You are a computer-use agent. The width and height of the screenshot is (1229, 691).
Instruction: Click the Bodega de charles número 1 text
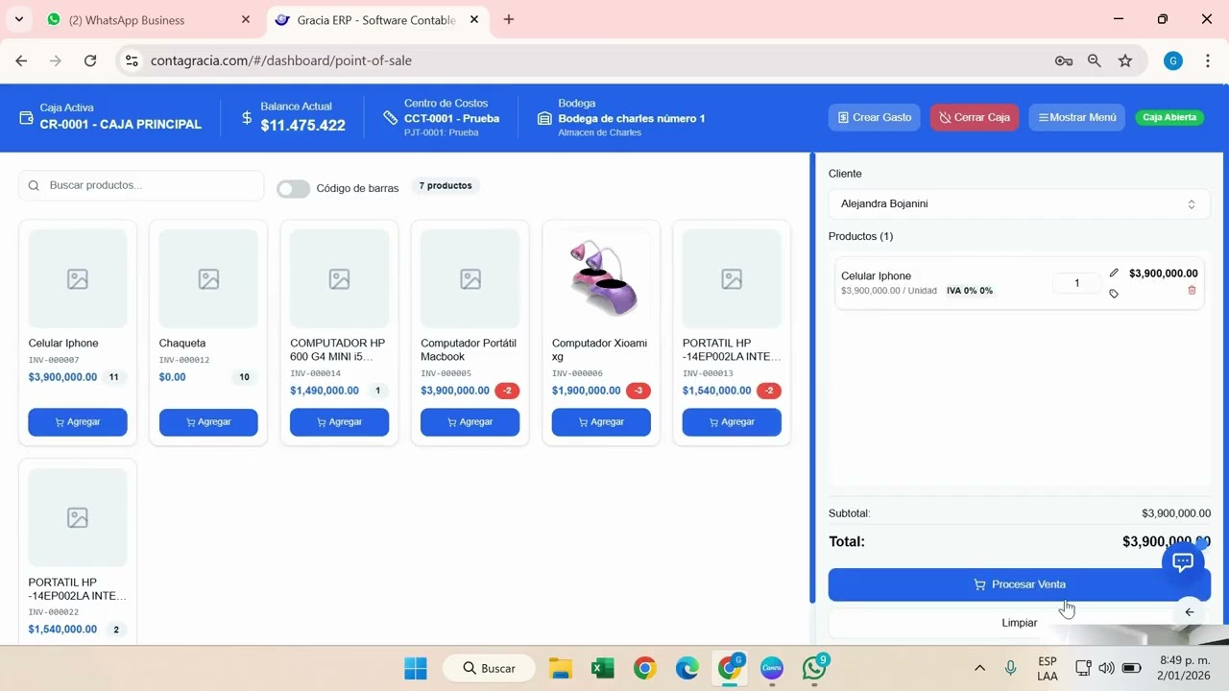pyautogui.click(x=632, y=118)
